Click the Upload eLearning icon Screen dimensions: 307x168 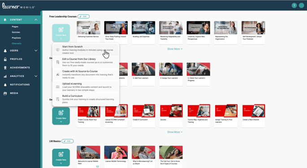coord(57,87)
